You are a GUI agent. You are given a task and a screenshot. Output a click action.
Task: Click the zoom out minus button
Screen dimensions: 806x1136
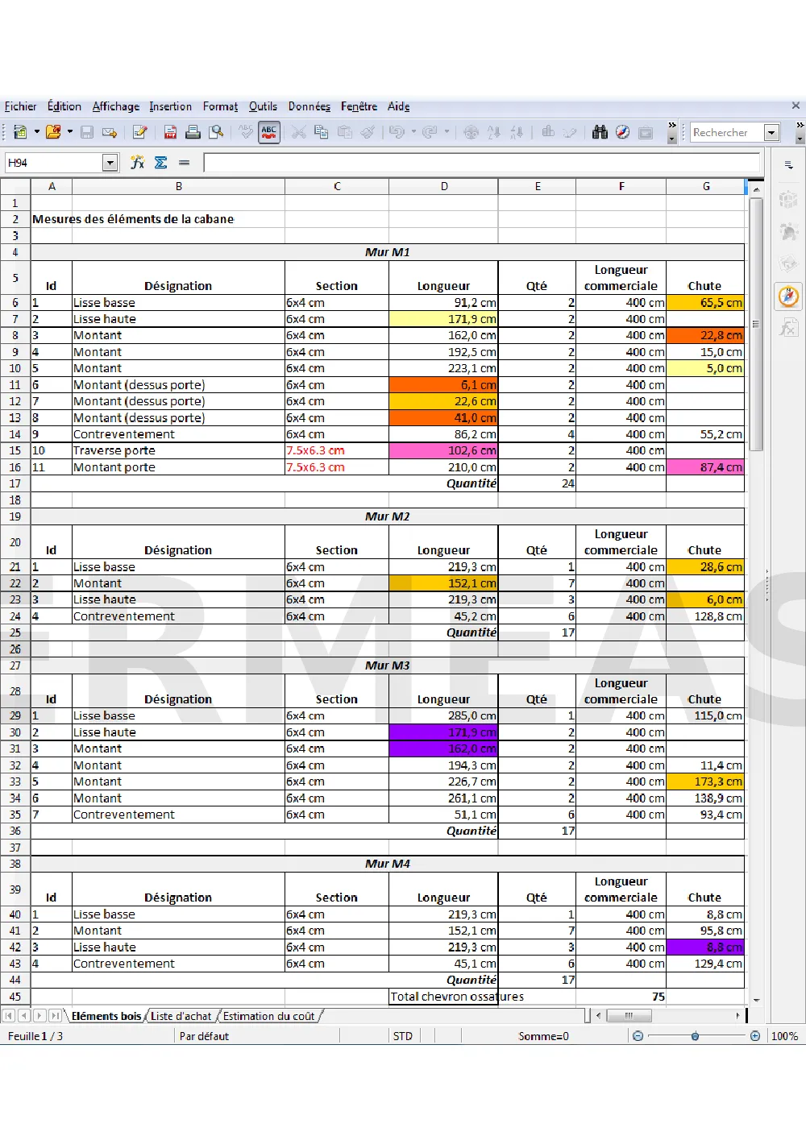638,1036
